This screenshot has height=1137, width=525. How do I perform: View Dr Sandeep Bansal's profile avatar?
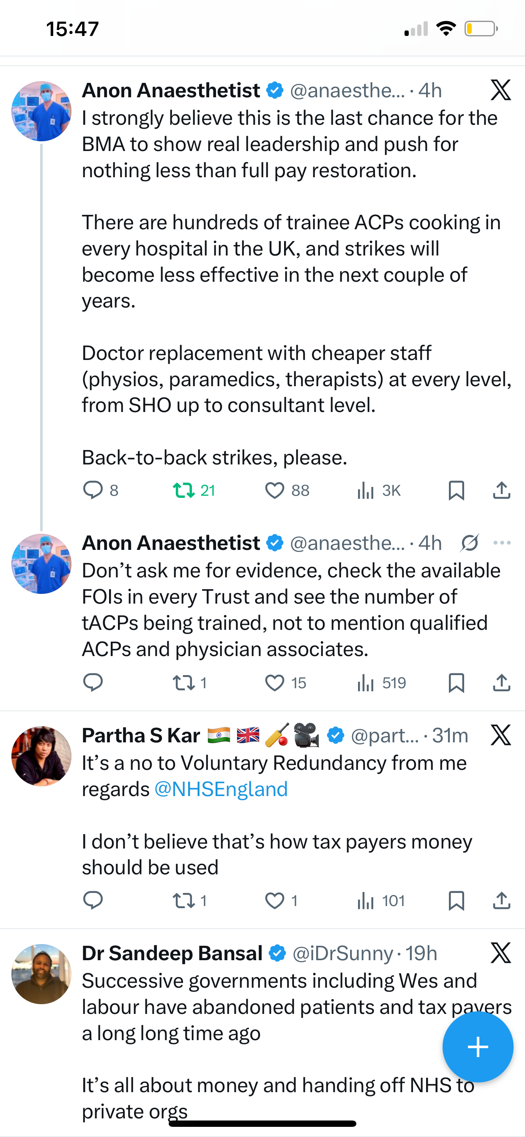pyautogui.click(x=41, y=974)
